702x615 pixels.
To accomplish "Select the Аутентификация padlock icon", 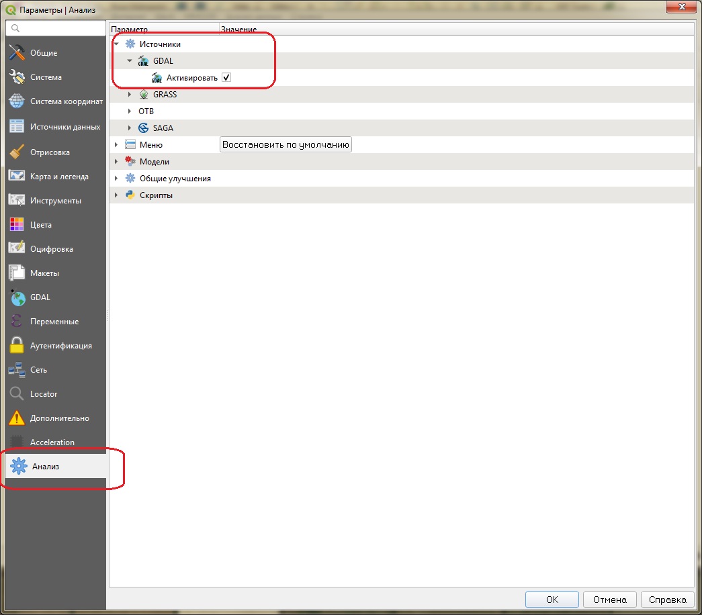I will [x=17, y=346].
